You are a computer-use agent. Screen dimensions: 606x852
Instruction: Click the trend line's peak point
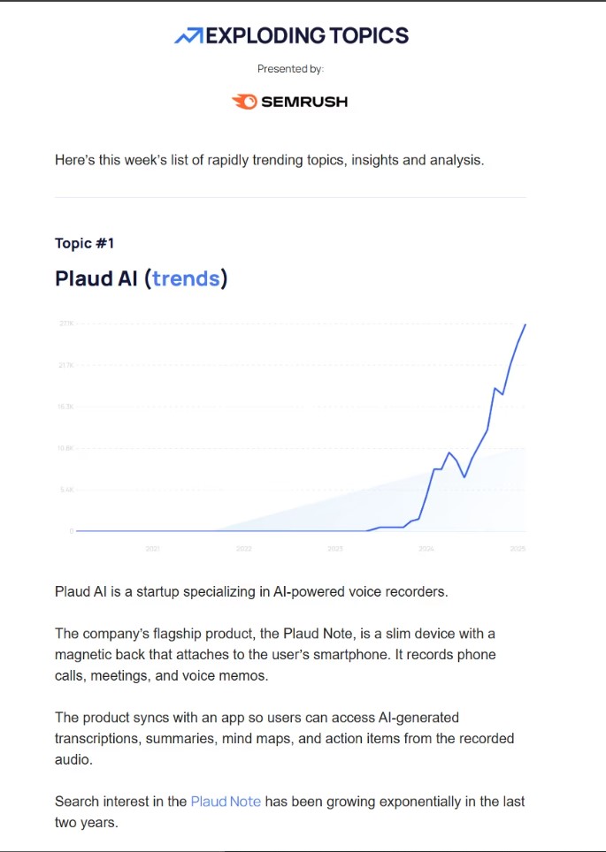pos(525,324)
